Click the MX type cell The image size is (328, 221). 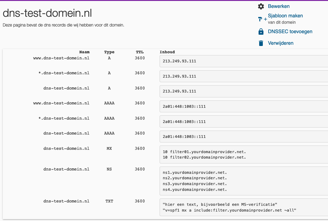point(109,149)
